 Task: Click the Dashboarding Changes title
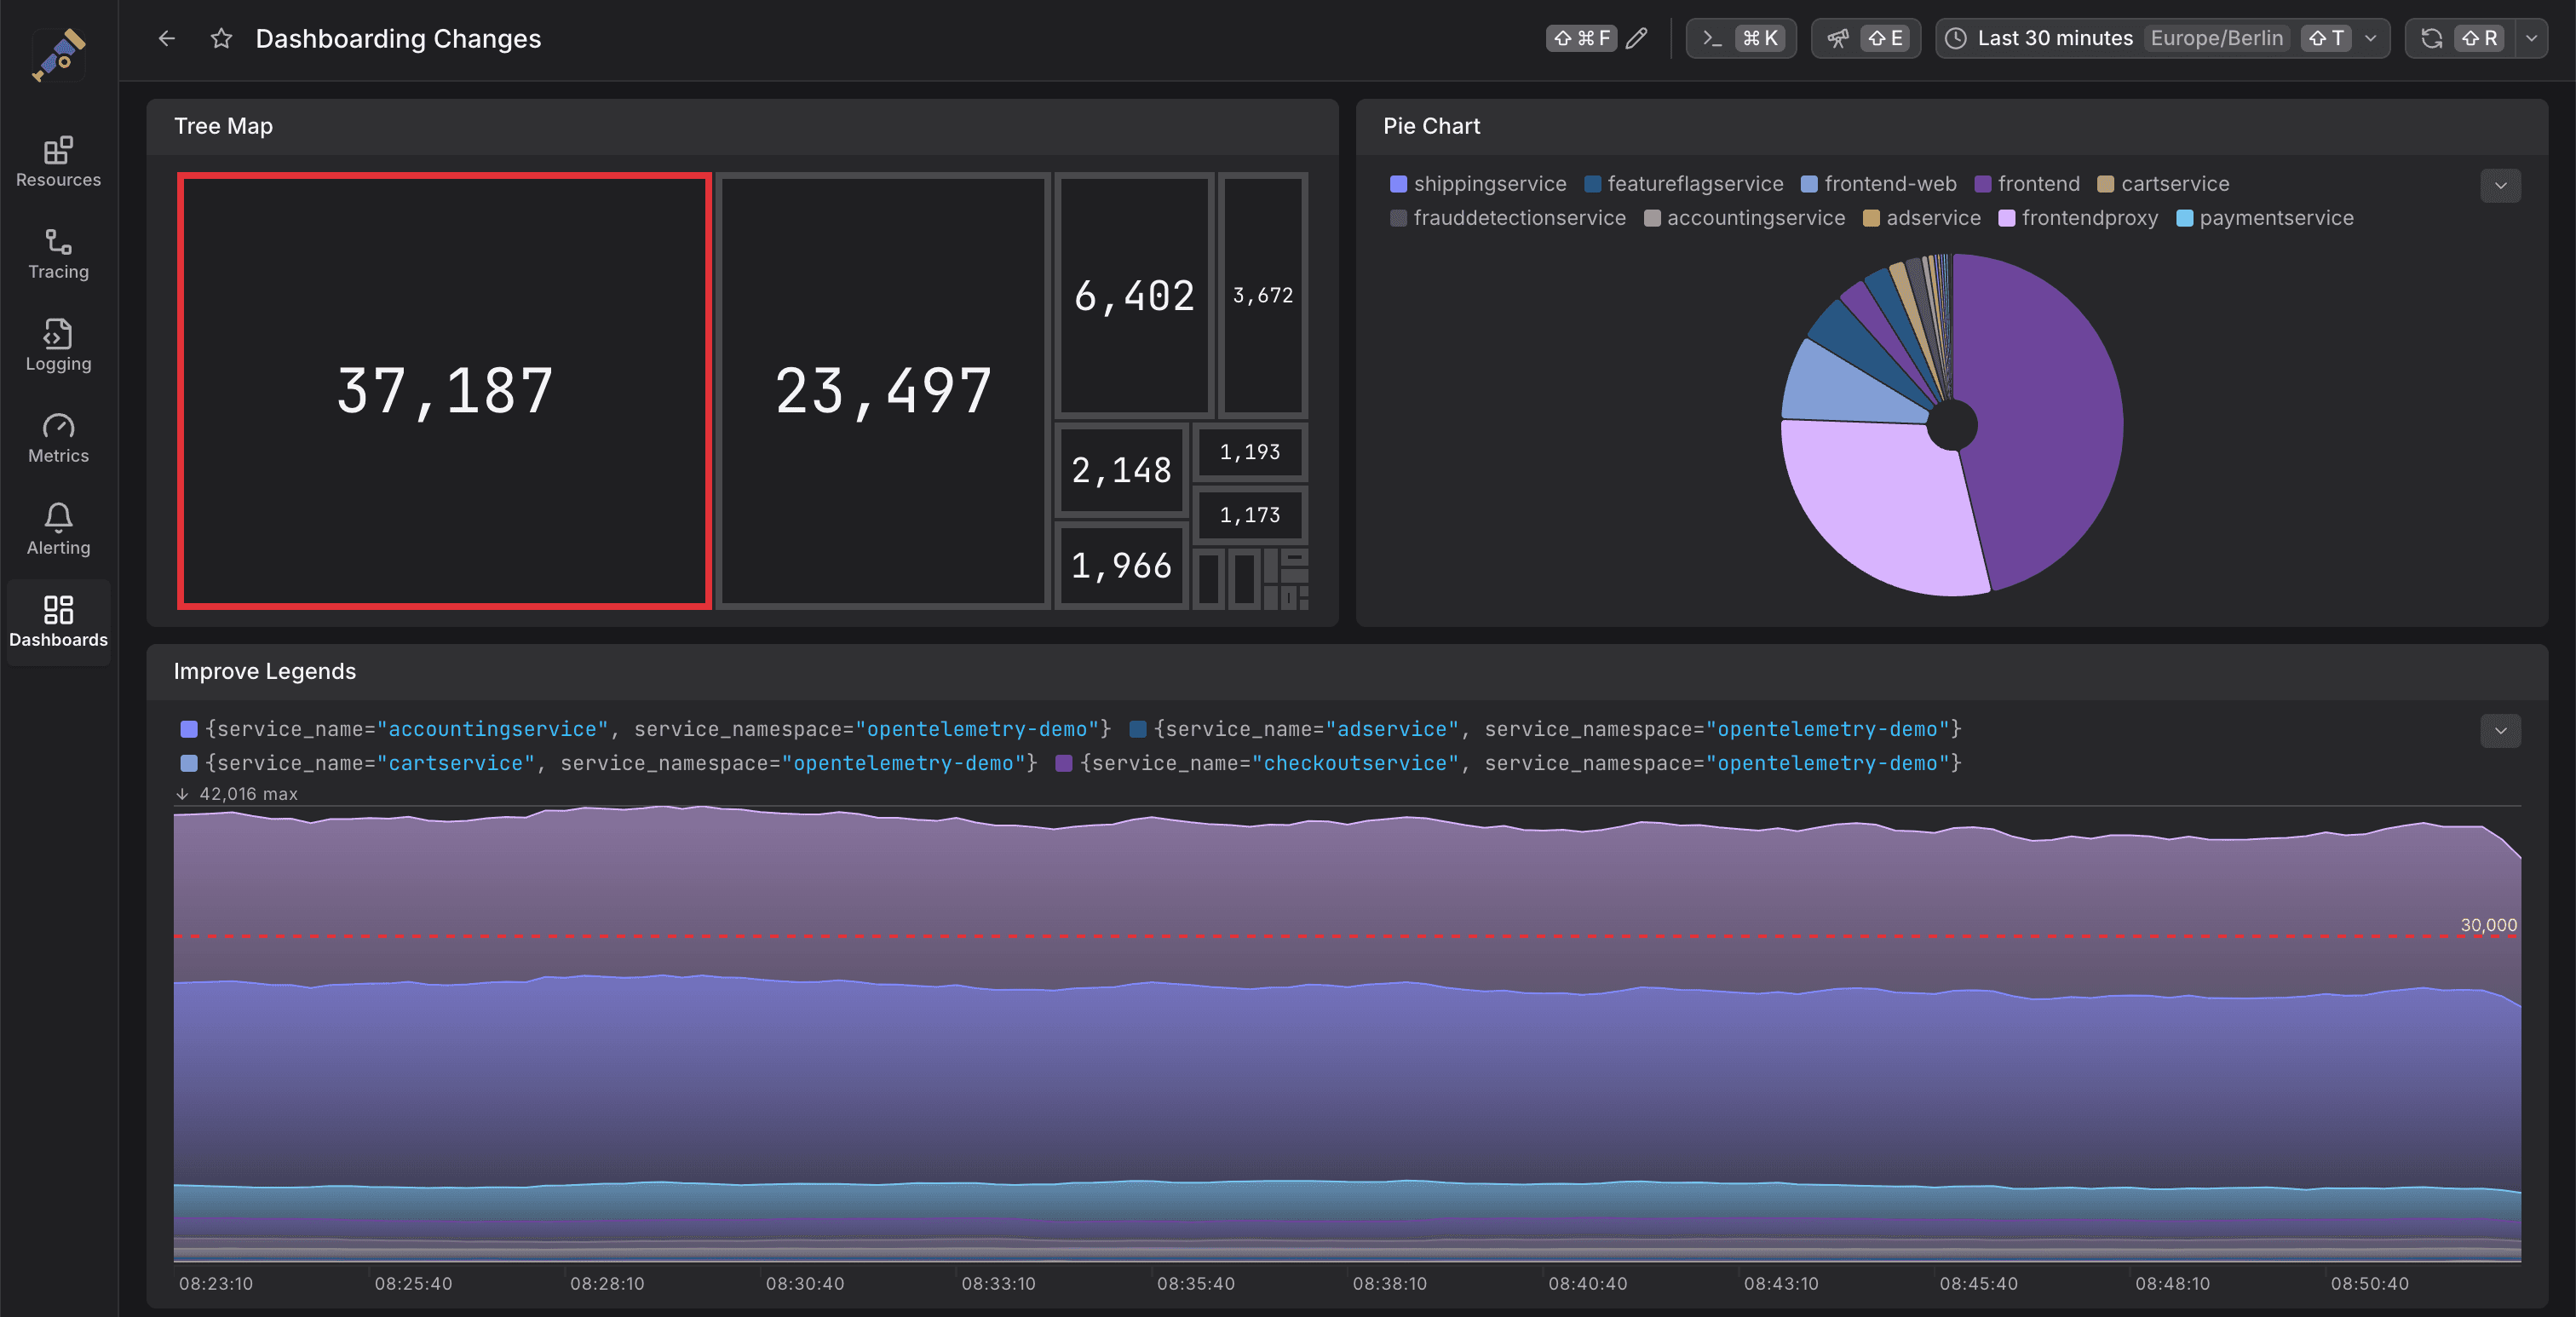tap(398, 38)
